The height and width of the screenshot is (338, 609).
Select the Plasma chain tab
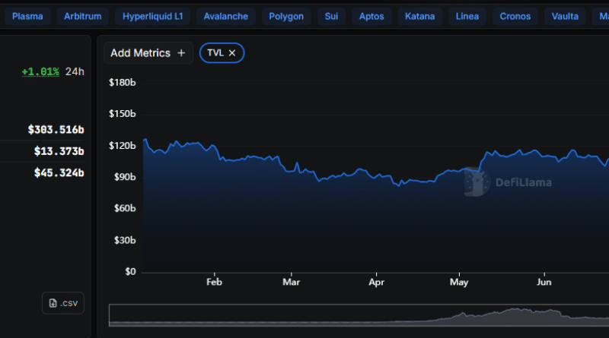click(x=27, y=16)
